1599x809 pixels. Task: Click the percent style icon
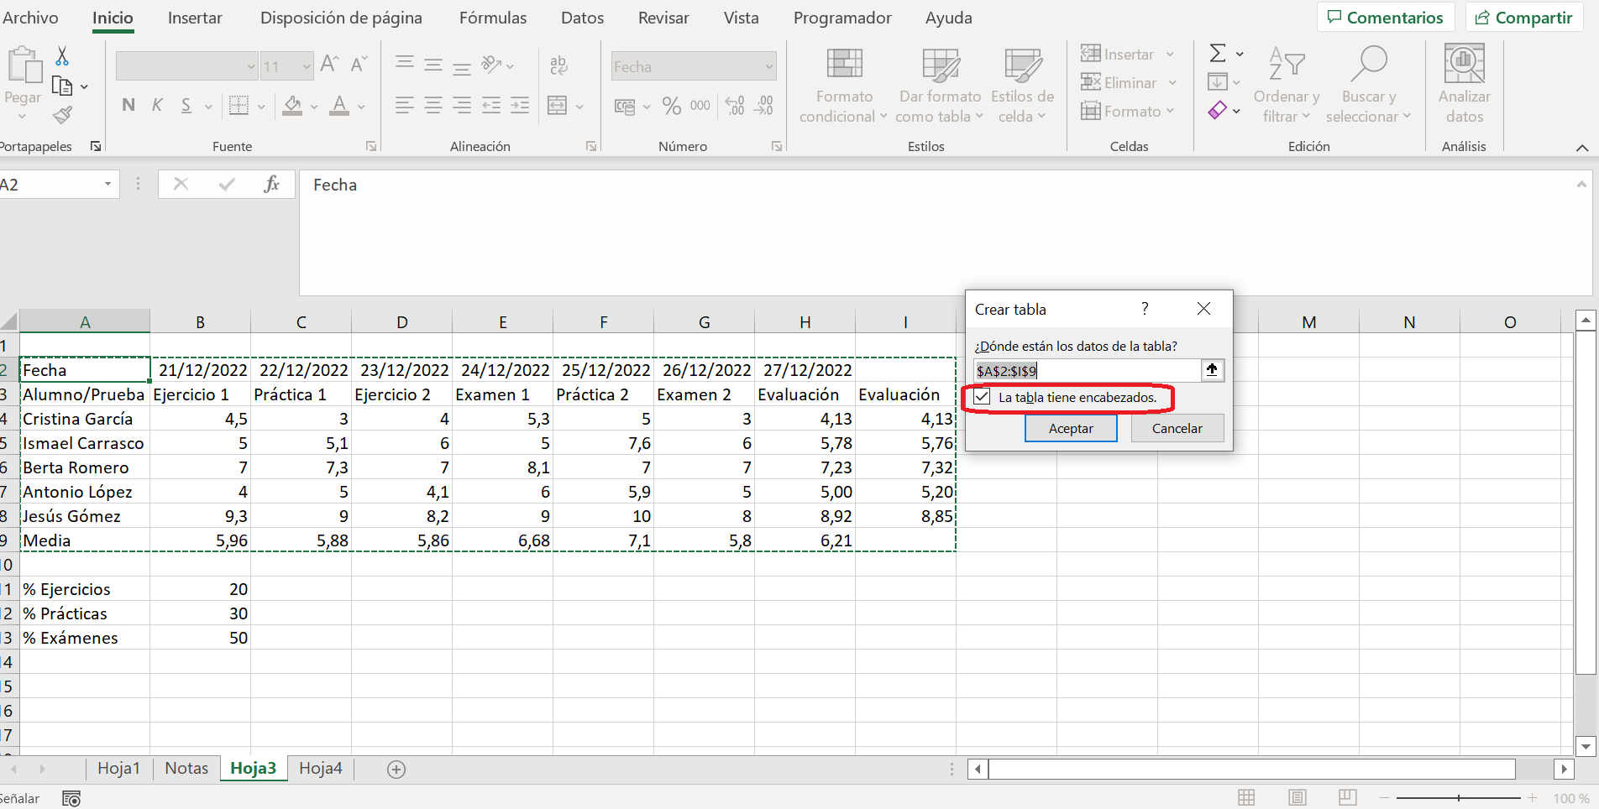pos(671,106)
